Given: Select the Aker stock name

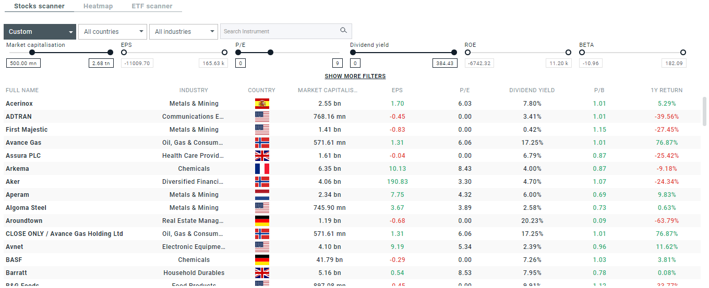Looking at the screenshot, I should (13, 182).
